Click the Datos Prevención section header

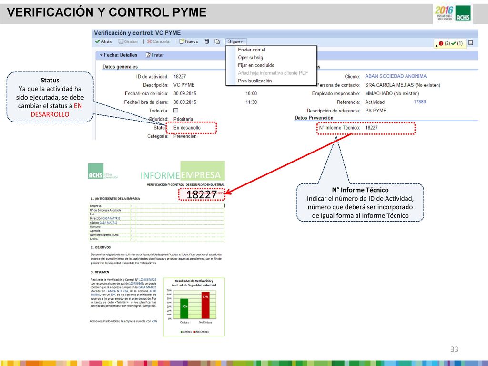[314, 118]
